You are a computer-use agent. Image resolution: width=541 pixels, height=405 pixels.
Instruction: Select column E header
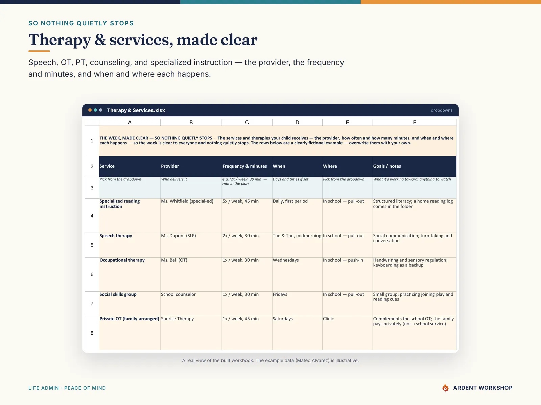pos(347,123)
